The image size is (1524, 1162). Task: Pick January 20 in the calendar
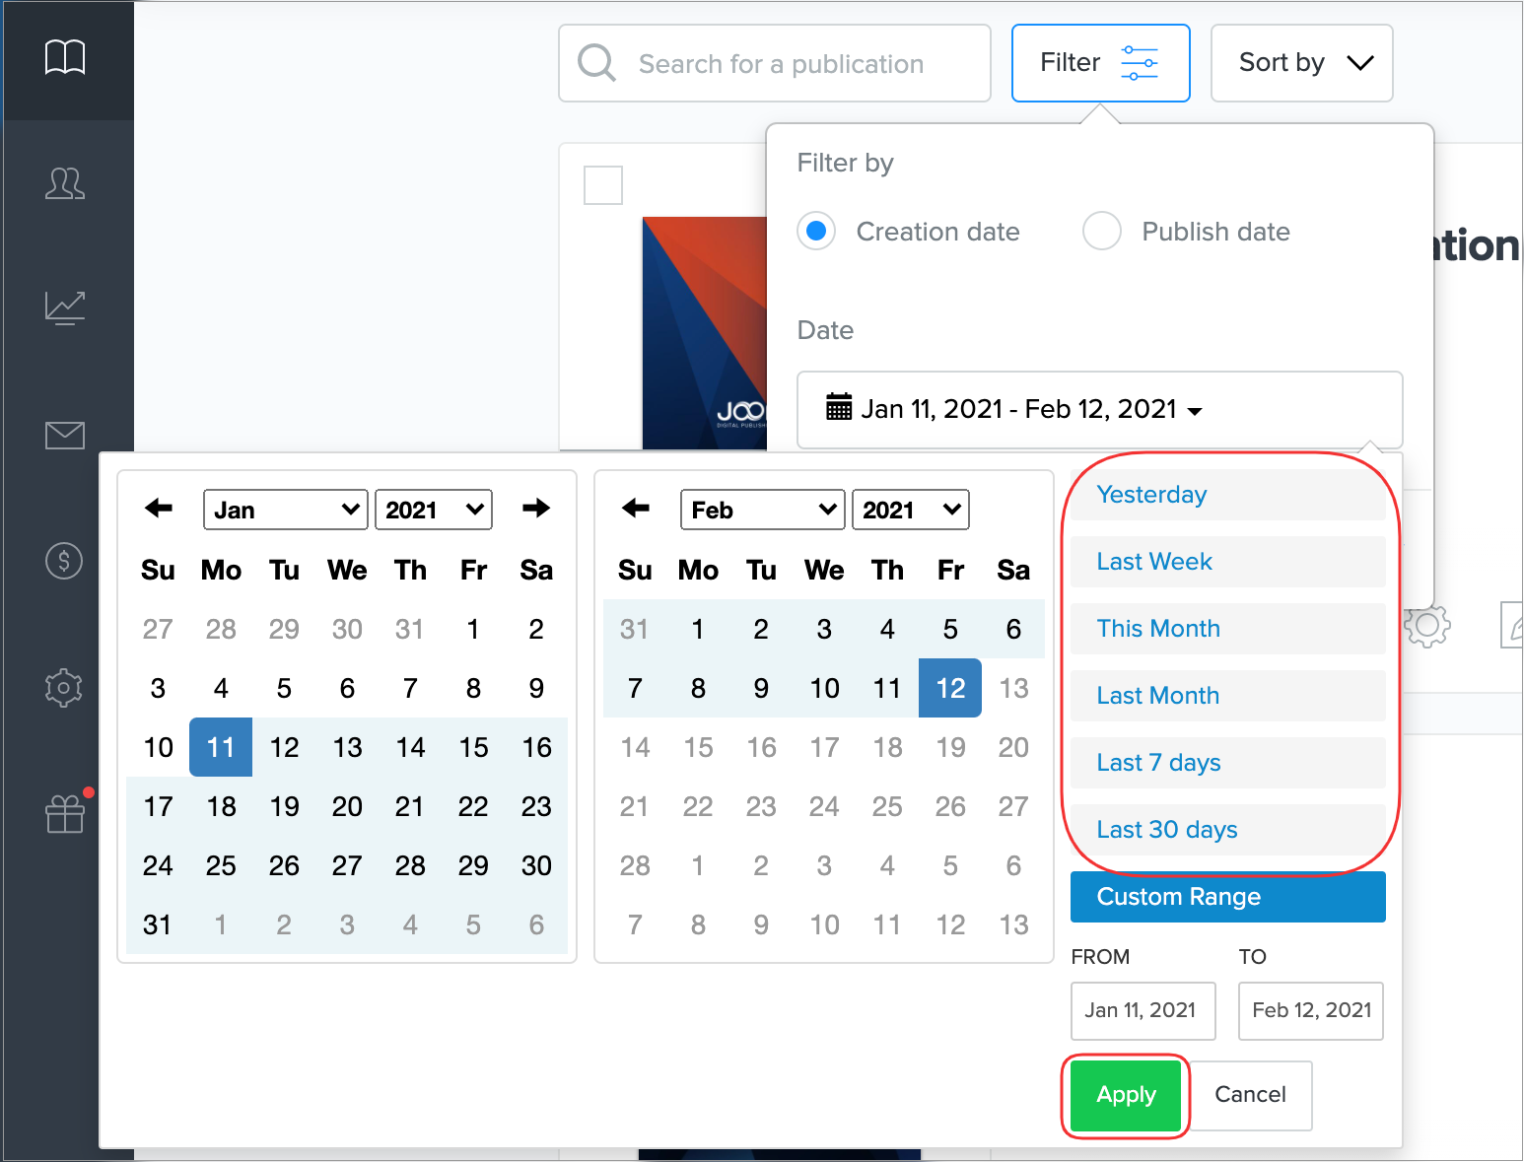[347, 807]
